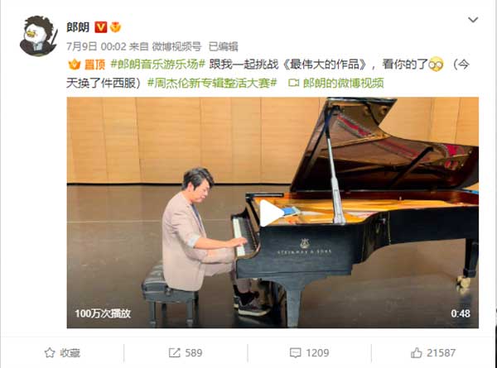Open the 郎朗的微博视频 link
This screenshot has width=497, height=368.
pyautogui.click(x=343, y=83)
